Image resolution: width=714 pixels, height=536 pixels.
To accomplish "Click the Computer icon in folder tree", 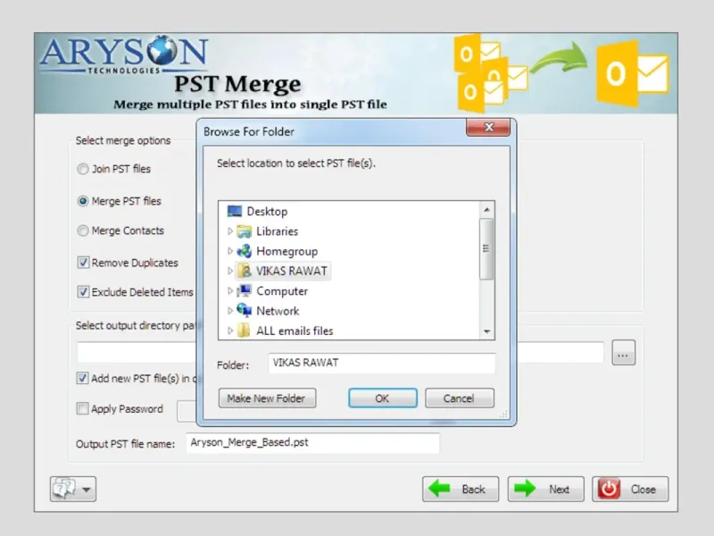I will click(x=244, y=291).
